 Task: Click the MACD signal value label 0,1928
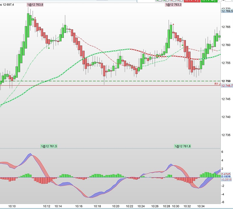click(x=226, y=177)
